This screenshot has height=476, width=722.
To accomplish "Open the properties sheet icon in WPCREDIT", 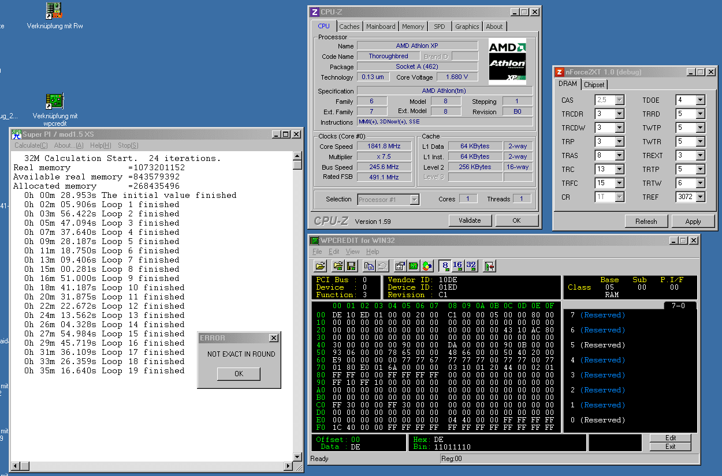I will [x=400, y=266].
